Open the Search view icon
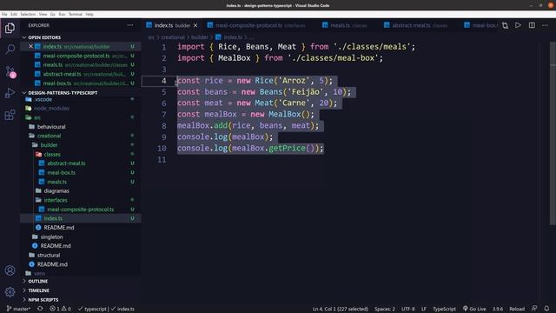This screenshot has width=556, height=313. click(10, 49)
